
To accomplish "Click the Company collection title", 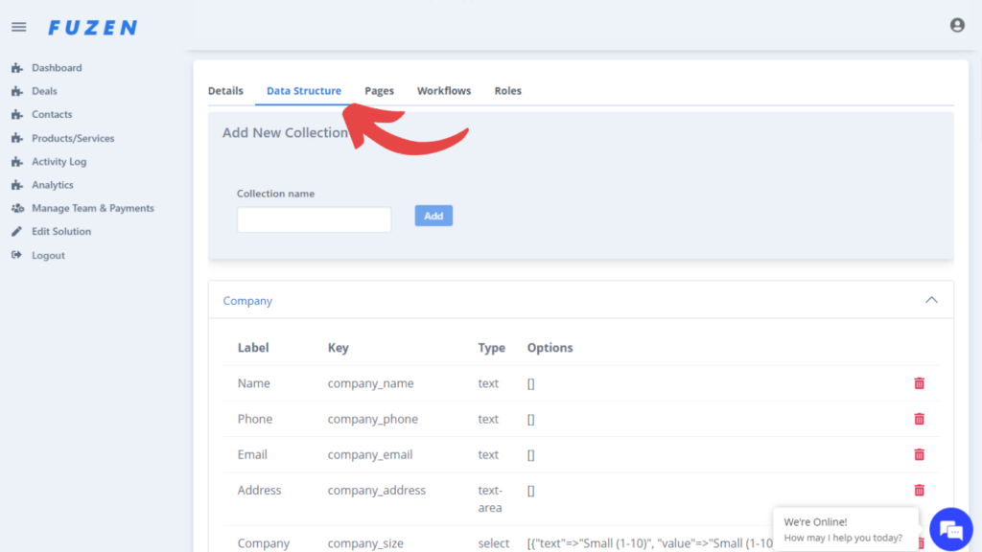I will coord(247,301).
